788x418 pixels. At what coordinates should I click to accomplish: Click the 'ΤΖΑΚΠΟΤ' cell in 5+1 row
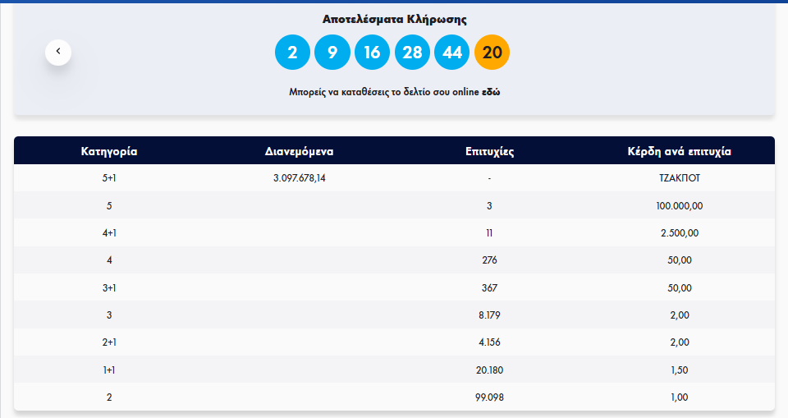click(679, 177)
